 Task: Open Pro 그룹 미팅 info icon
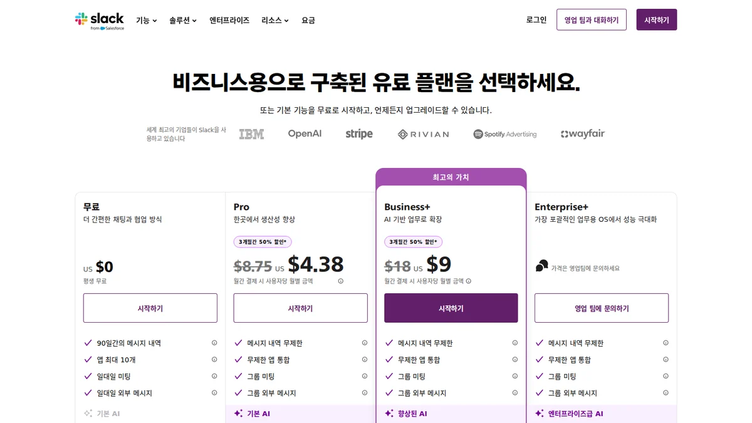click(x=365, y=376)
